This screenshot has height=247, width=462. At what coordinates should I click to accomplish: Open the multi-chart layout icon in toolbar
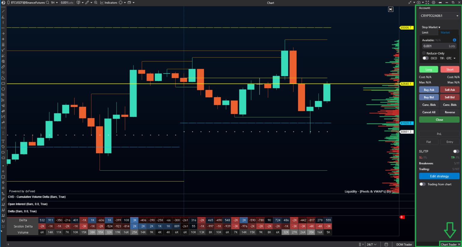pos(129,3)
